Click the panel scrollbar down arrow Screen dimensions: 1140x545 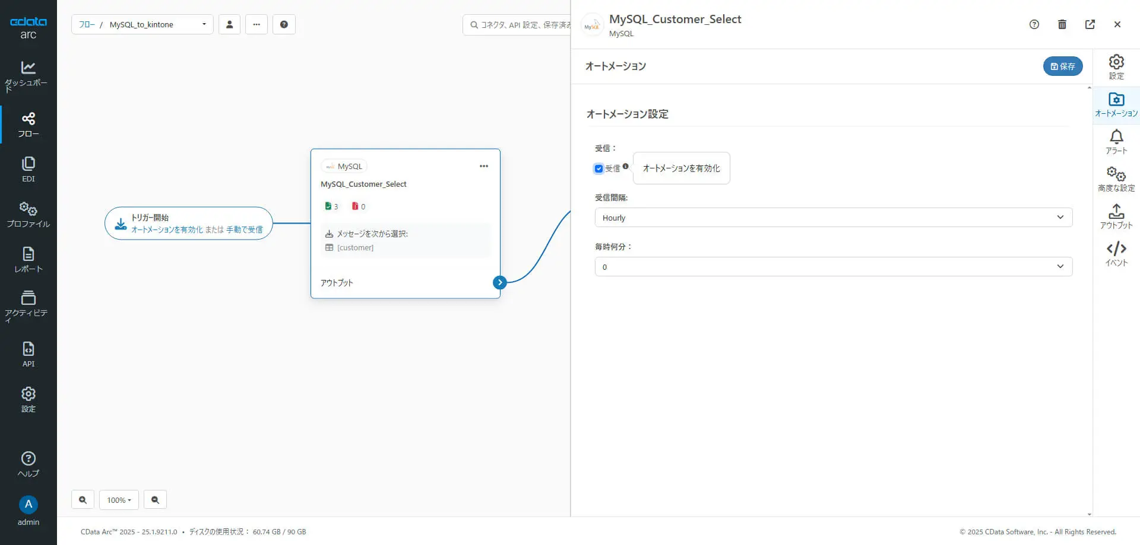[1090, 514]
